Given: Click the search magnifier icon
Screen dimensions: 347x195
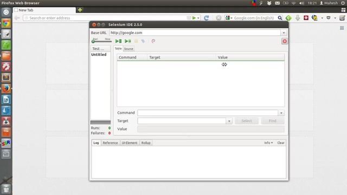Looking at the screenshot, I should (280, 18).
